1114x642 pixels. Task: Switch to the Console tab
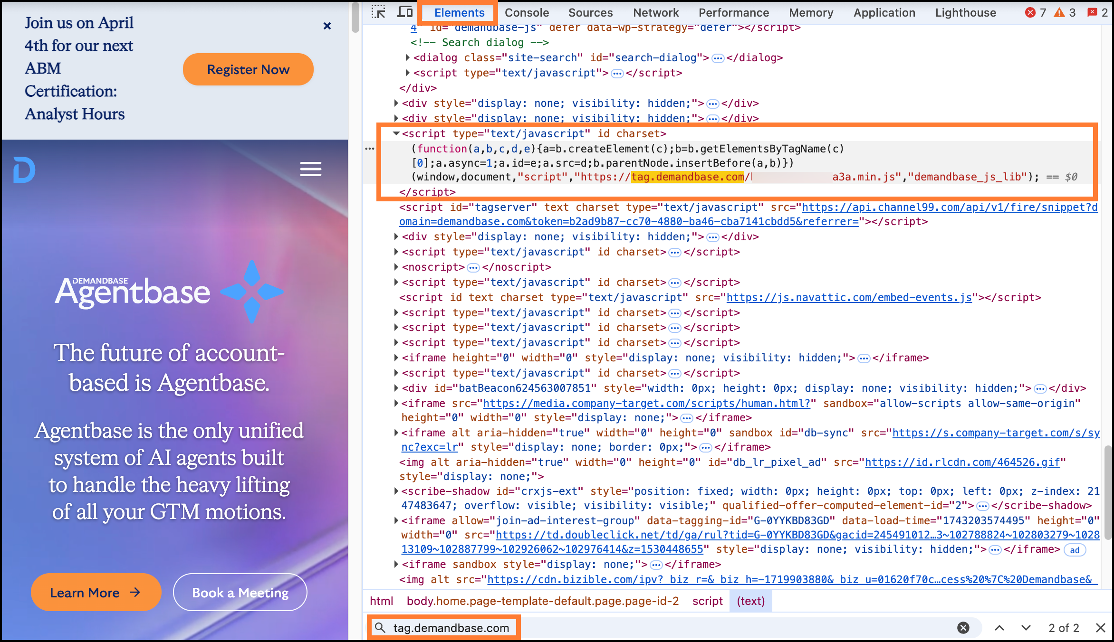tap(527, 13)
